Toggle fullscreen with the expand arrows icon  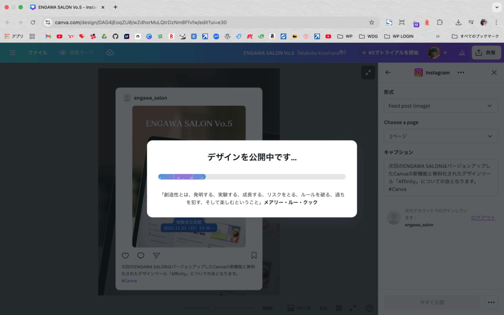pos(352,308)
